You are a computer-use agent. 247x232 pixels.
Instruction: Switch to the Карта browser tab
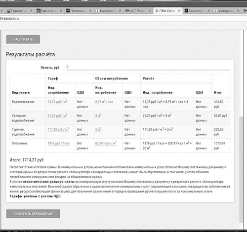tap(48, 11)
